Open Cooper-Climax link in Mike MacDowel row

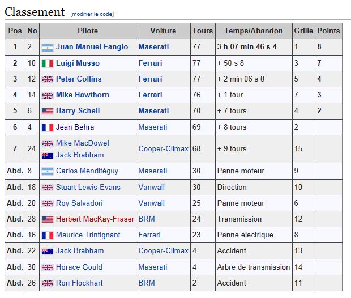pos(163,149)
